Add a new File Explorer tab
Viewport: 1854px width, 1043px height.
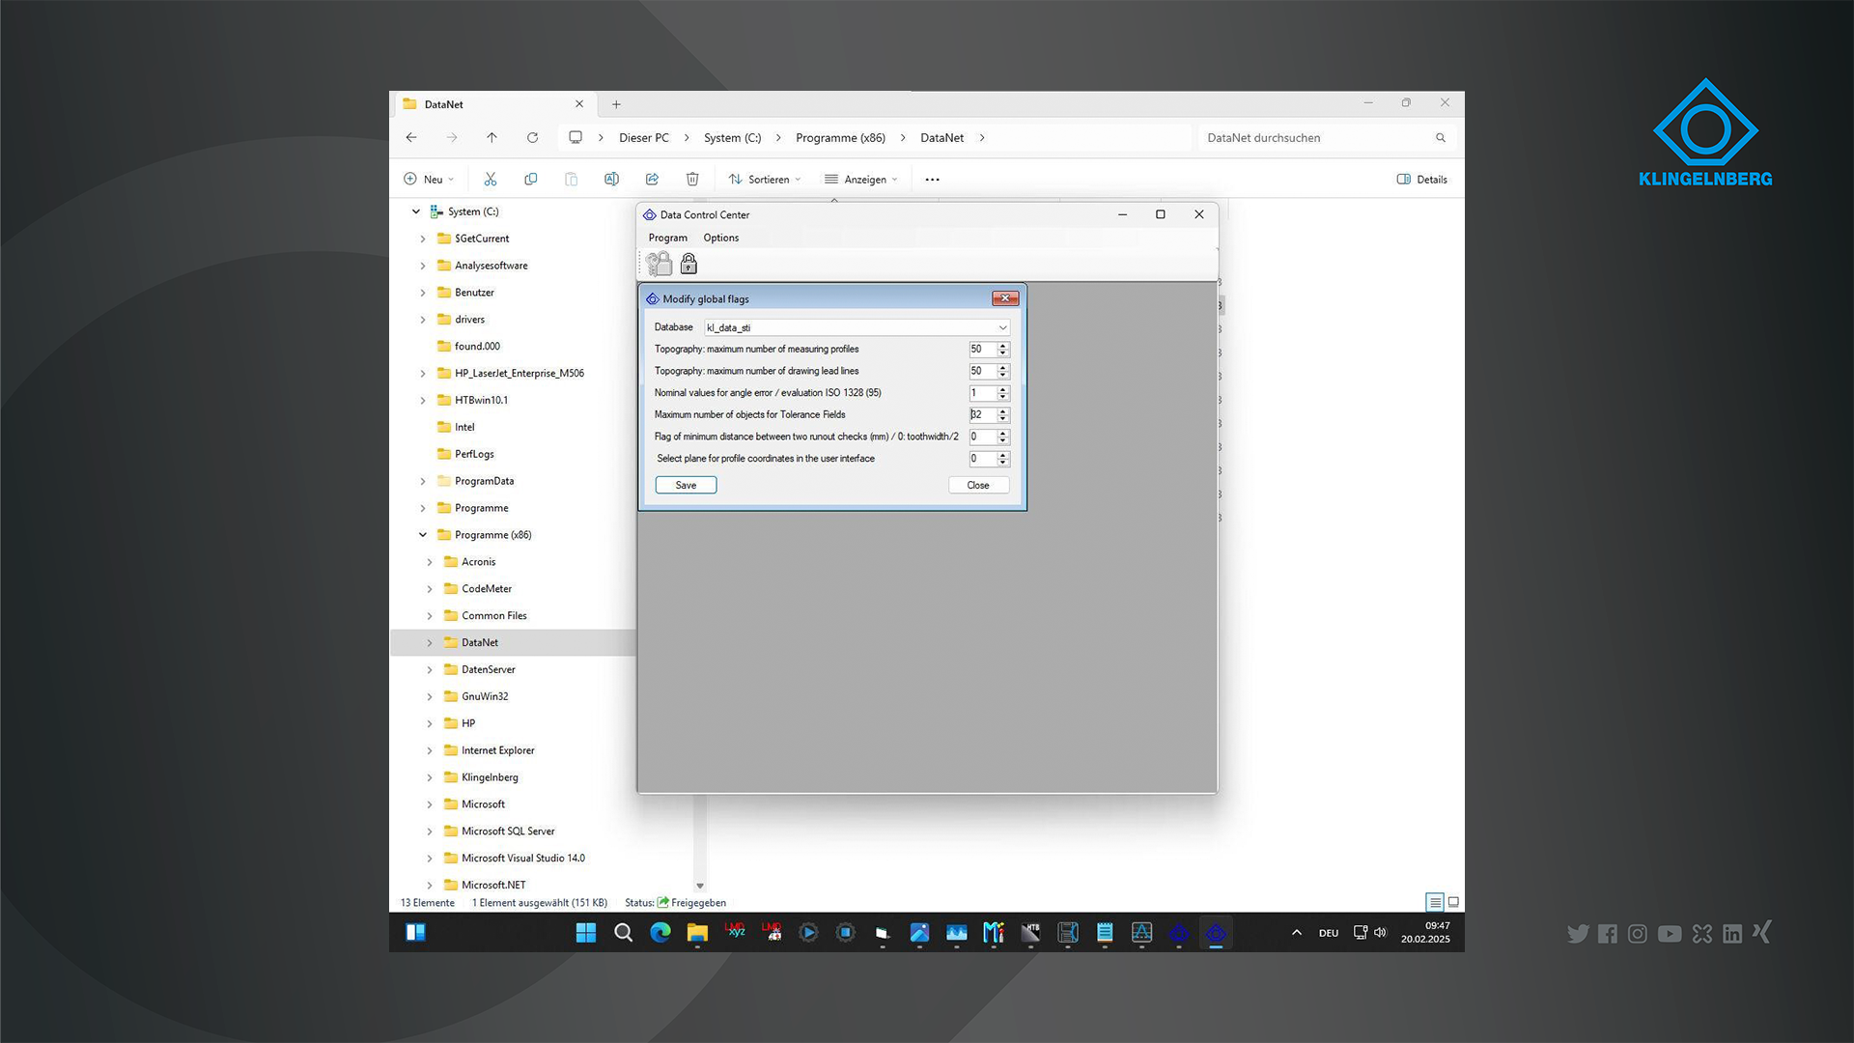[616, 104]
